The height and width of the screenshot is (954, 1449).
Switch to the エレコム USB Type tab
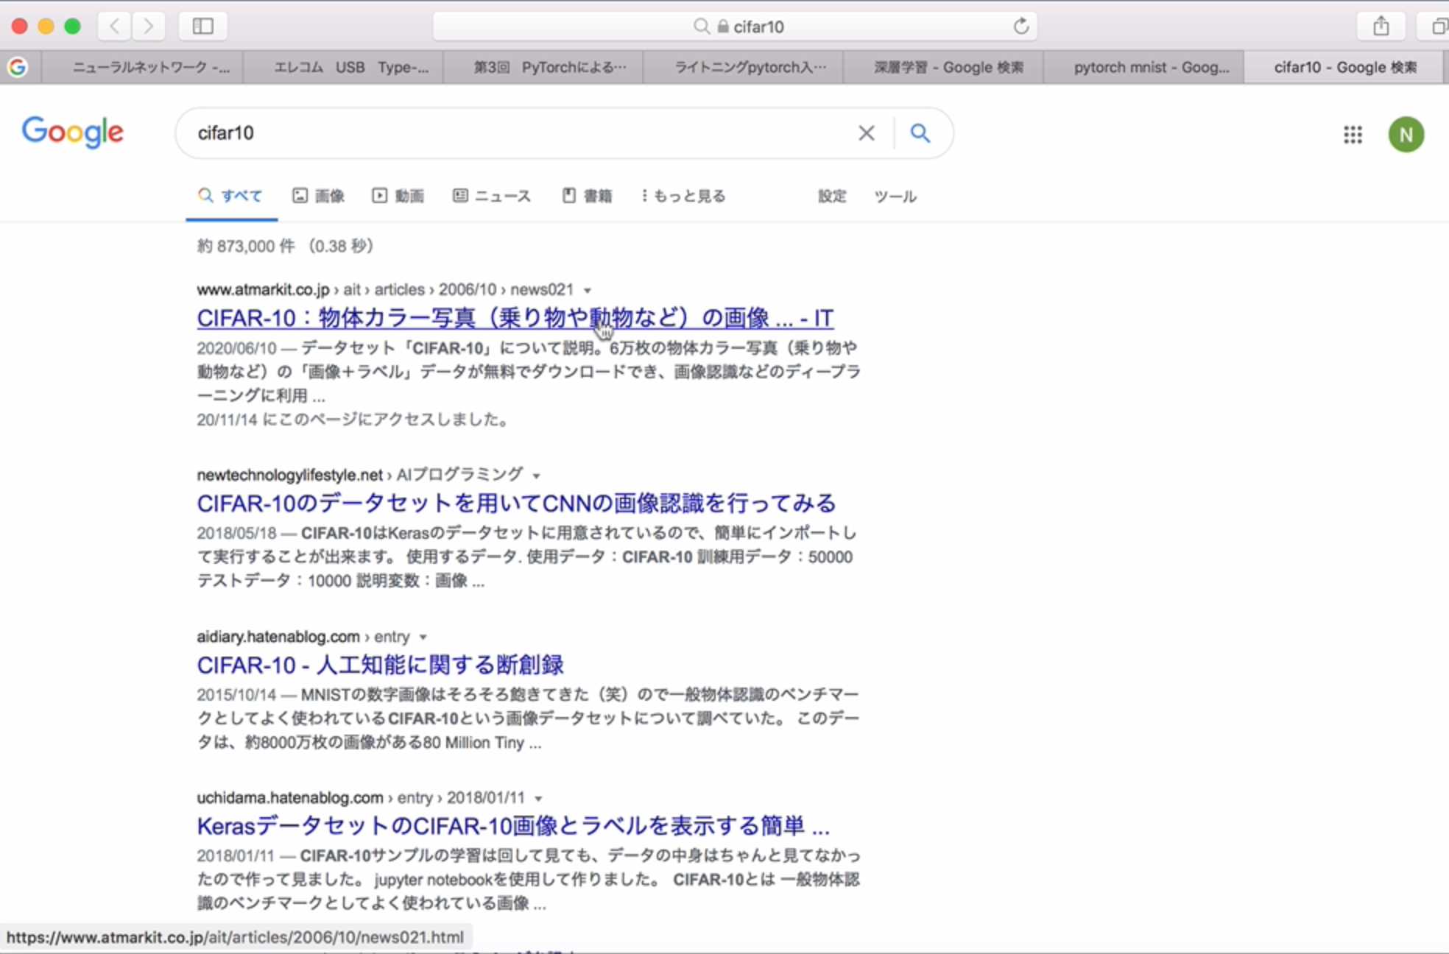(x=343, y=68)
